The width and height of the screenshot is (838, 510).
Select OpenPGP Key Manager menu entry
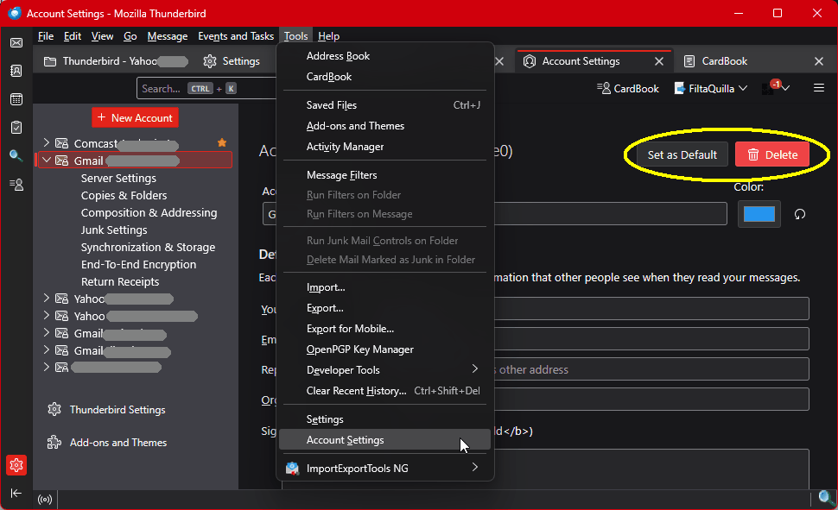(x=384, y=349)
